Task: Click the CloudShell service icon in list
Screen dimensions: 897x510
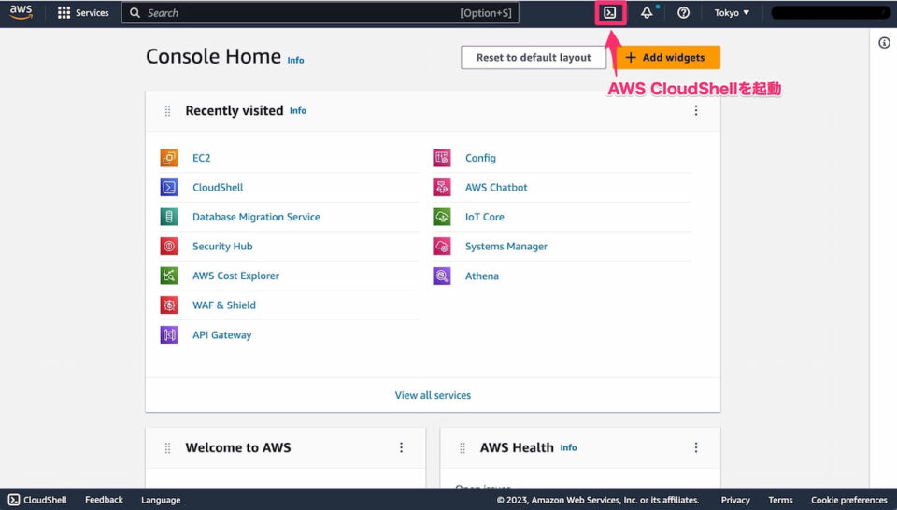Action: [x=169, y=188]
